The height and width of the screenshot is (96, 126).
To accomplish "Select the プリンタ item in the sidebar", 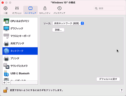I will pyautogui.click(x=20, y=58).
